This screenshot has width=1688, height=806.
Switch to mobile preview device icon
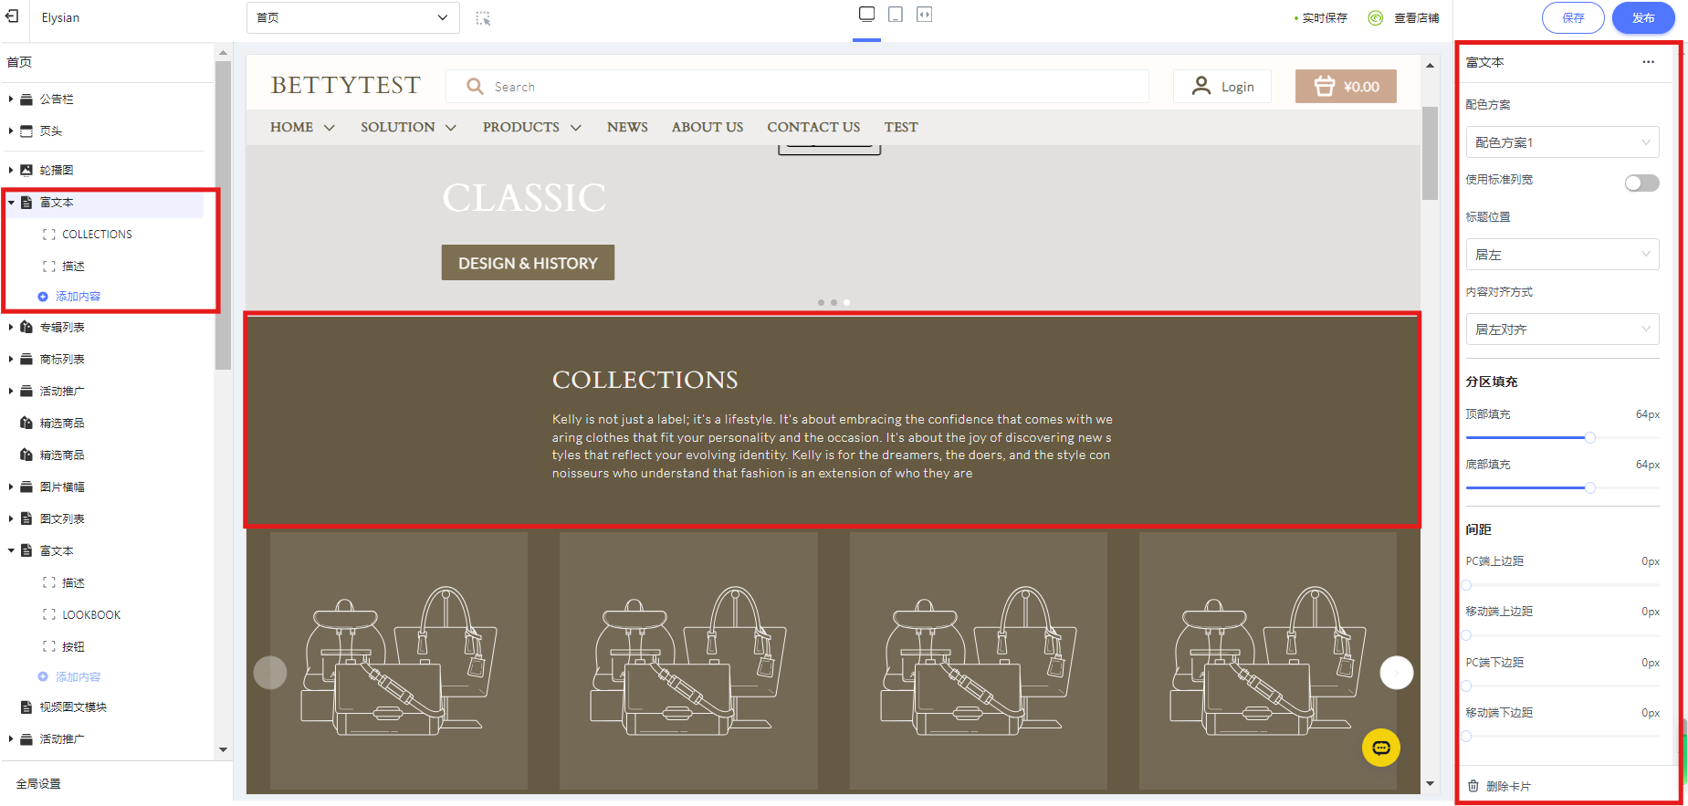point(896,15)
